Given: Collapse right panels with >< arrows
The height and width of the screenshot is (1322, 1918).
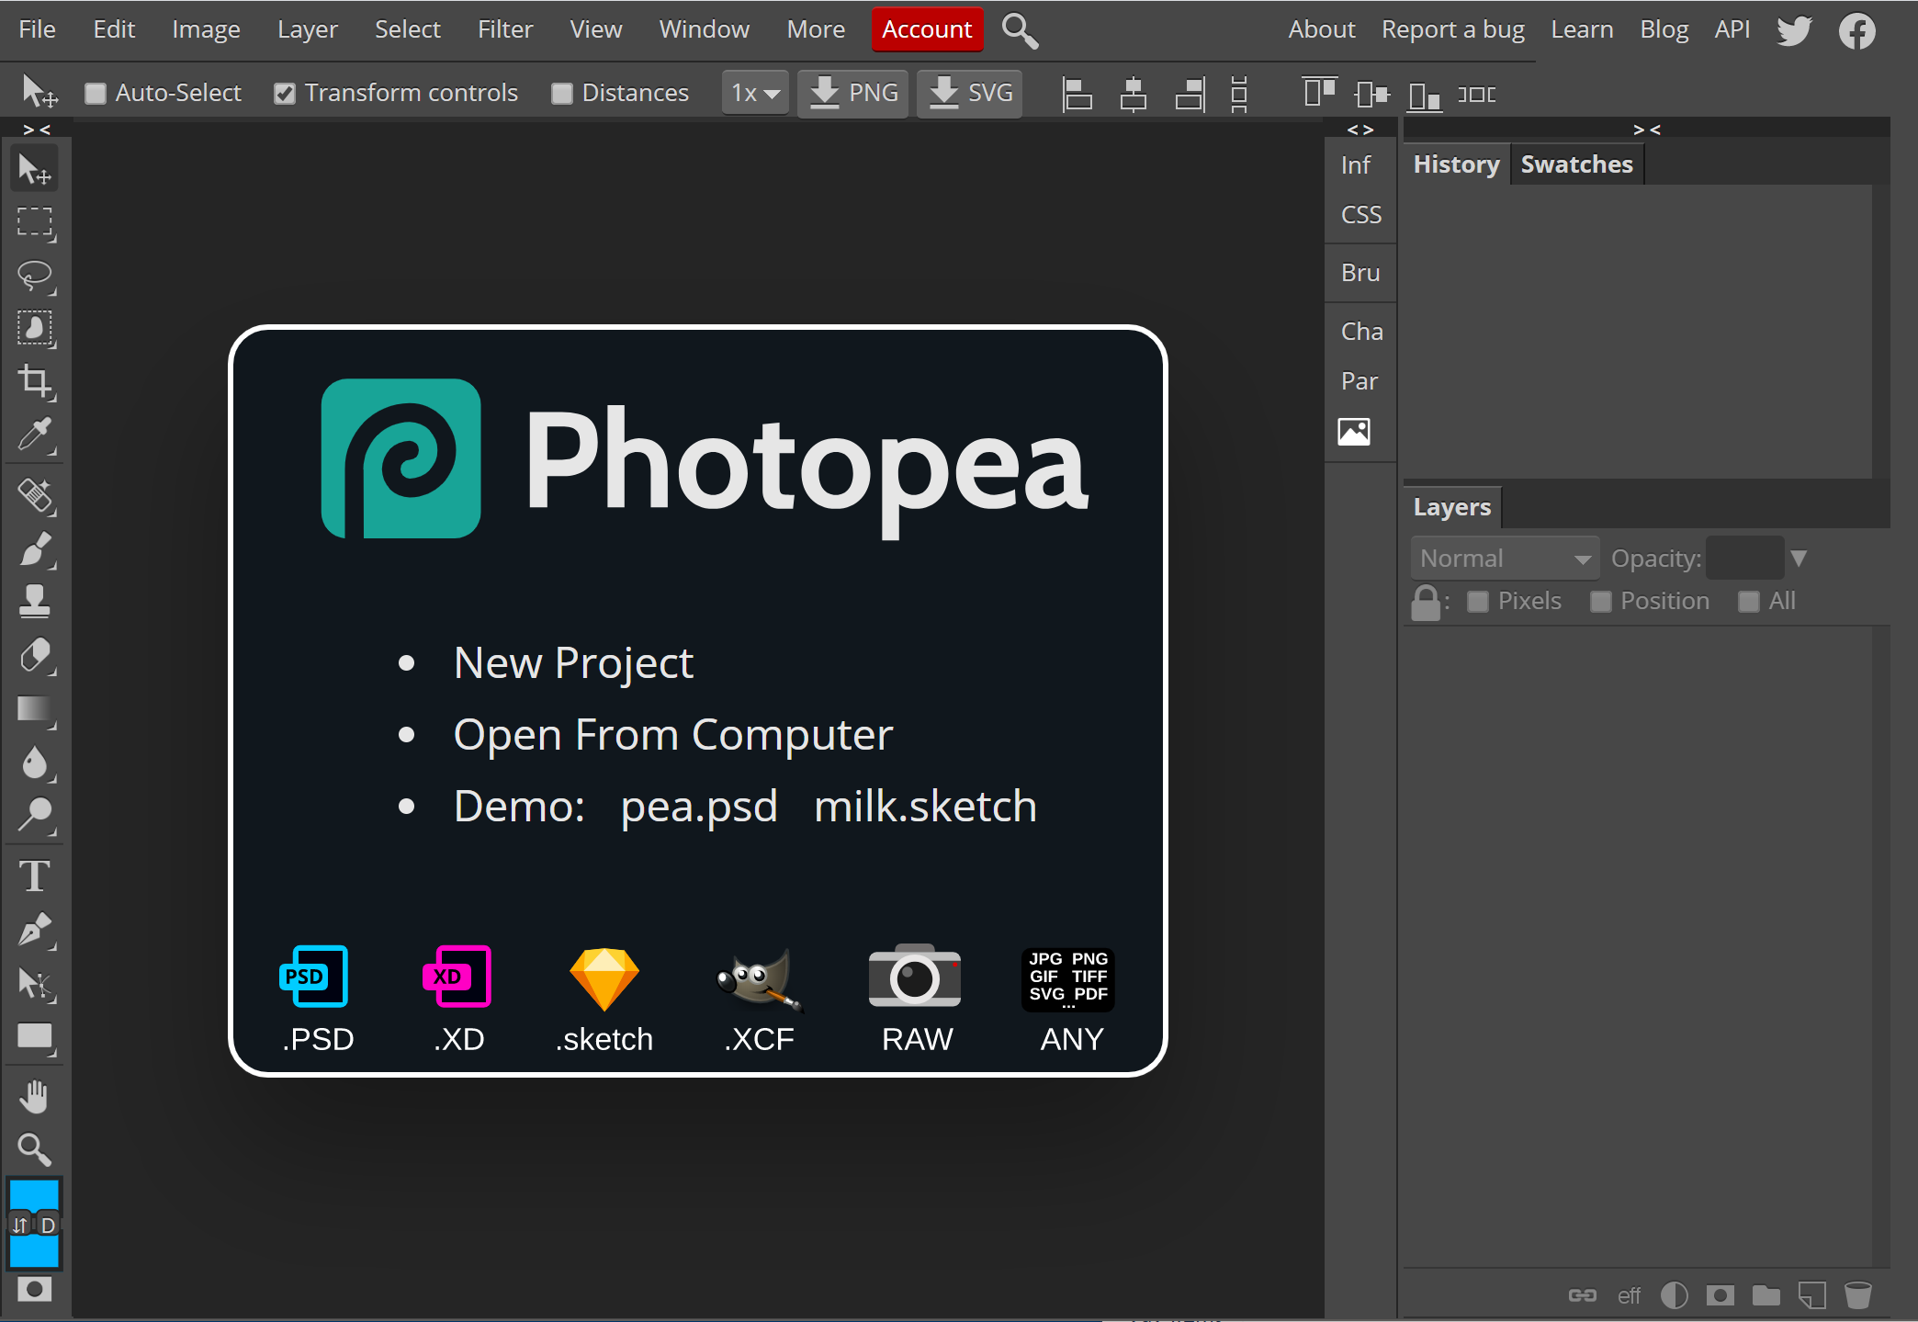Looking at the screenshot, I should point(1647,130).
